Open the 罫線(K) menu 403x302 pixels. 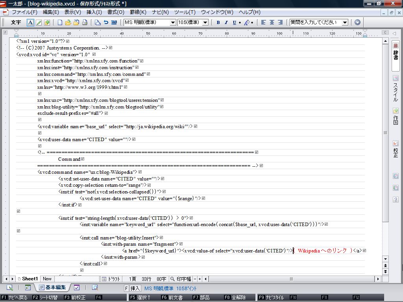pos(138,12)
